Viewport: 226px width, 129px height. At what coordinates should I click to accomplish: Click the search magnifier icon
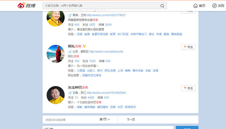[x=162, y=6]
